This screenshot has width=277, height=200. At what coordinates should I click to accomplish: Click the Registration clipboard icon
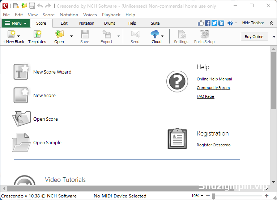(177, 139)
